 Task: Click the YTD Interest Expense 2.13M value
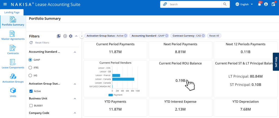coord(180,110)
